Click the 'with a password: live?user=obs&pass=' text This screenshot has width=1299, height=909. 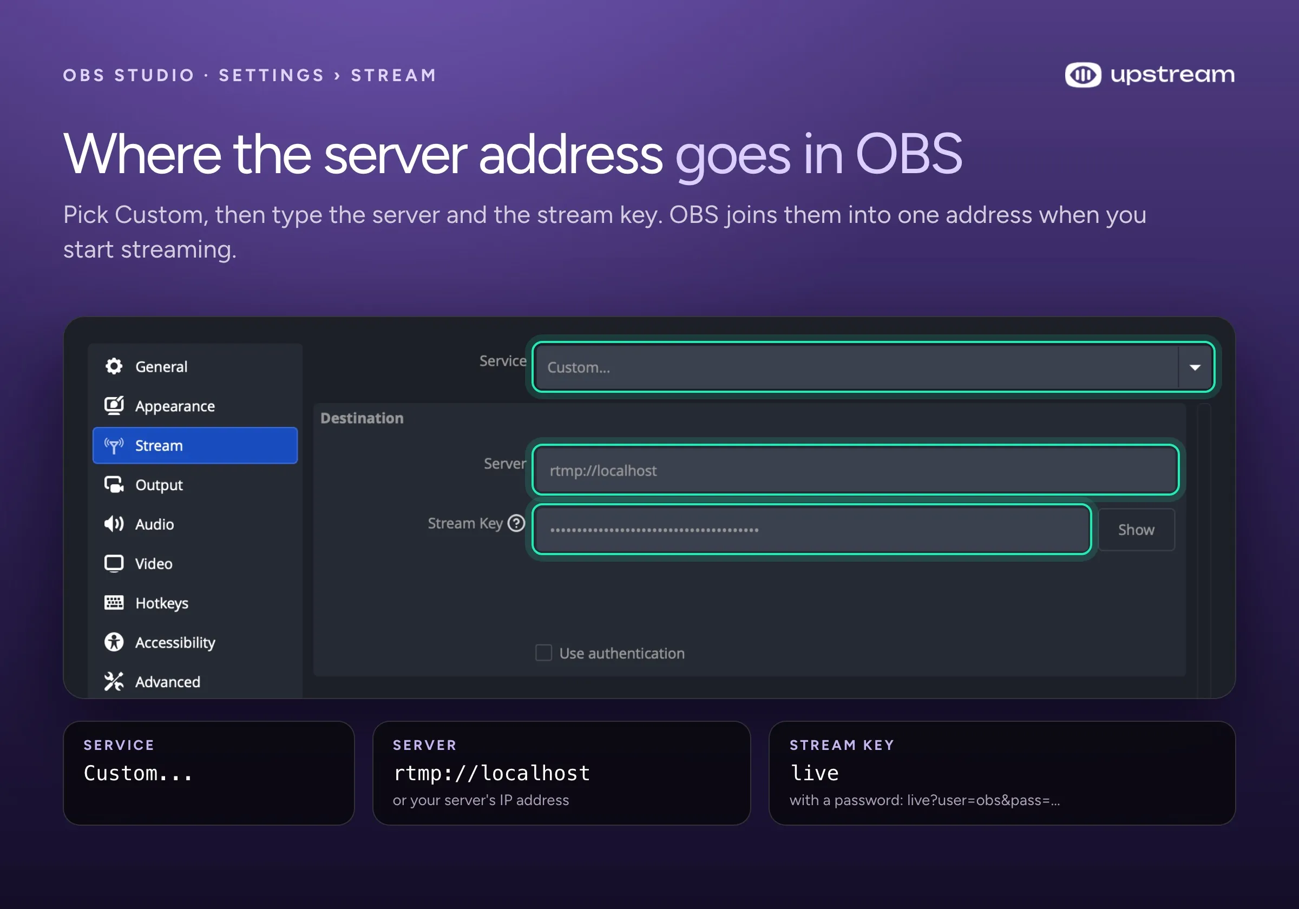click(x=924, y=800)
